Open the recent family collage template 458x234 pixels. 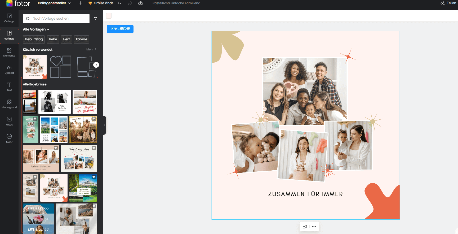click(35, 67)
